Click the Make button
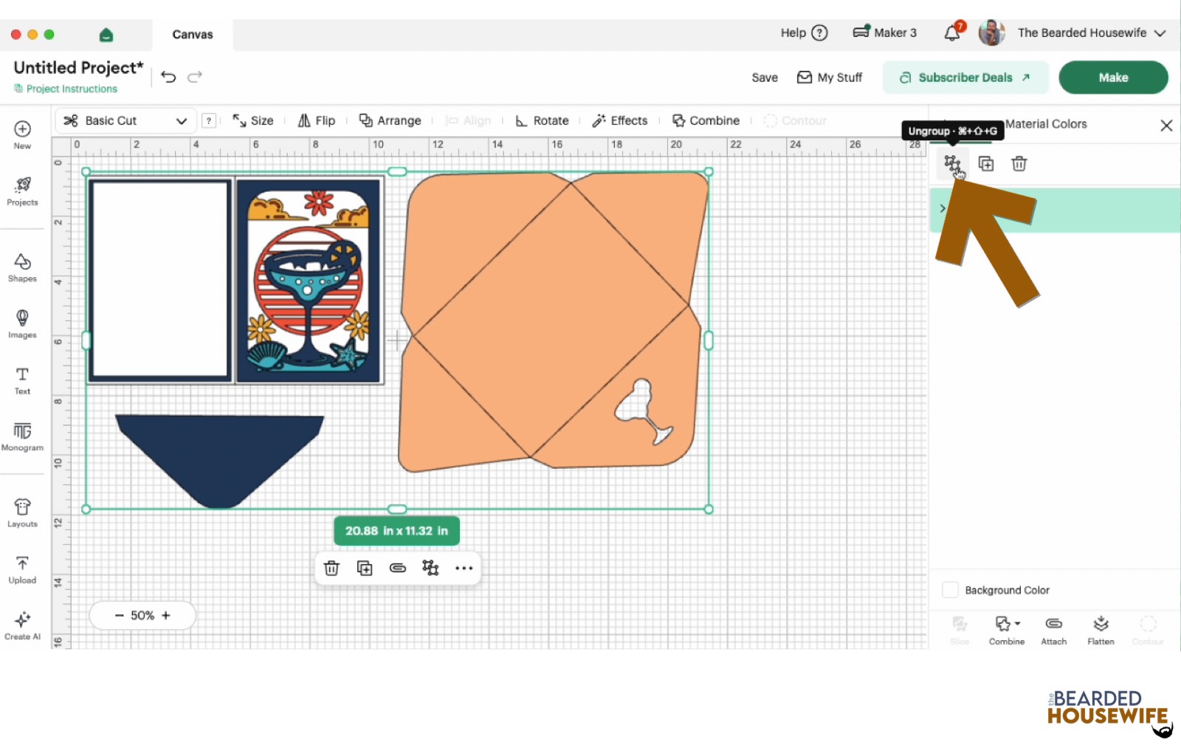Image resolution: width=1181 pixels, height=751 pixels. (1113, 78)
